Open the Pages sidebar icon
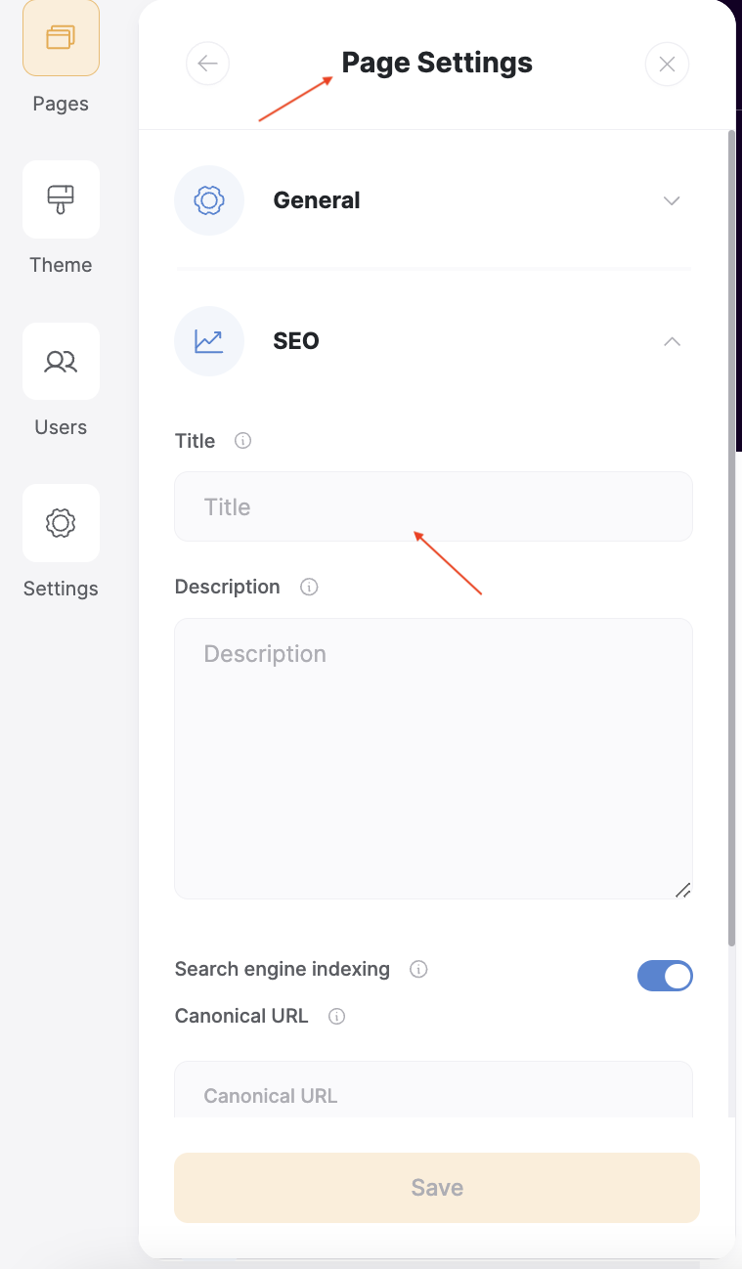This screenshot has width=742, height=1269. pos(61,38)
